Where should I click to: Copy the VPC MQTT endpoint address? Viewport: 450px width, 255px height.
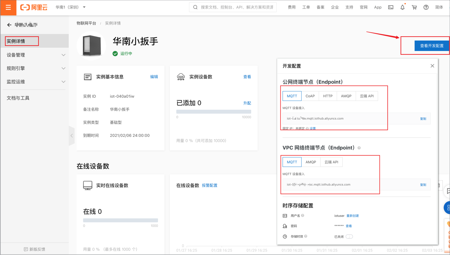pos(423,184)
